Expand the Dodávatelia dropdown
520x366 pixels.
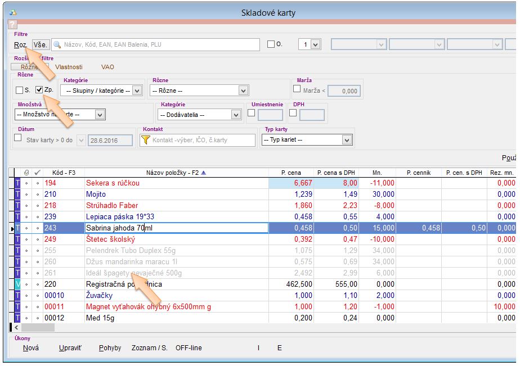[x=236, y=115]
